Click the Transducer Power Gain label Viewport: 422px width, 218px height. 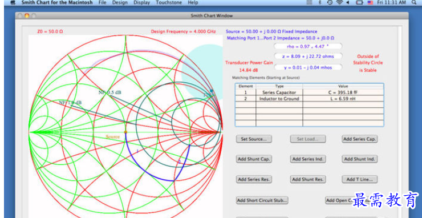(x=249, y=63)
